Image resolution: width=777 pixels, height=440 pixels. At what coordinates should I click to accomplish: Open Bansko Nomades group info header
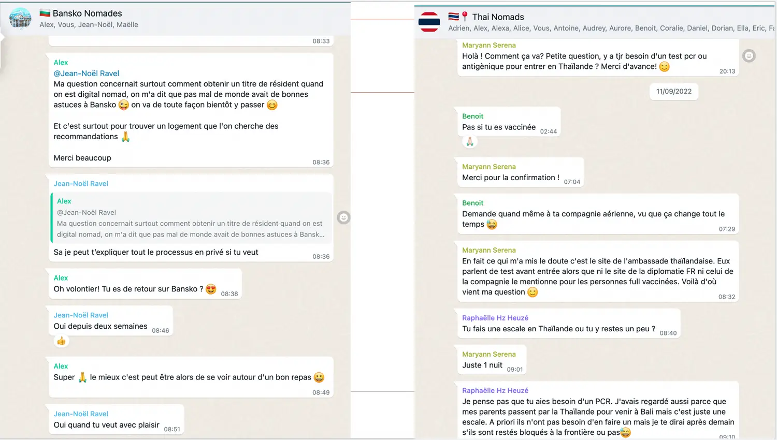(175, 19)
